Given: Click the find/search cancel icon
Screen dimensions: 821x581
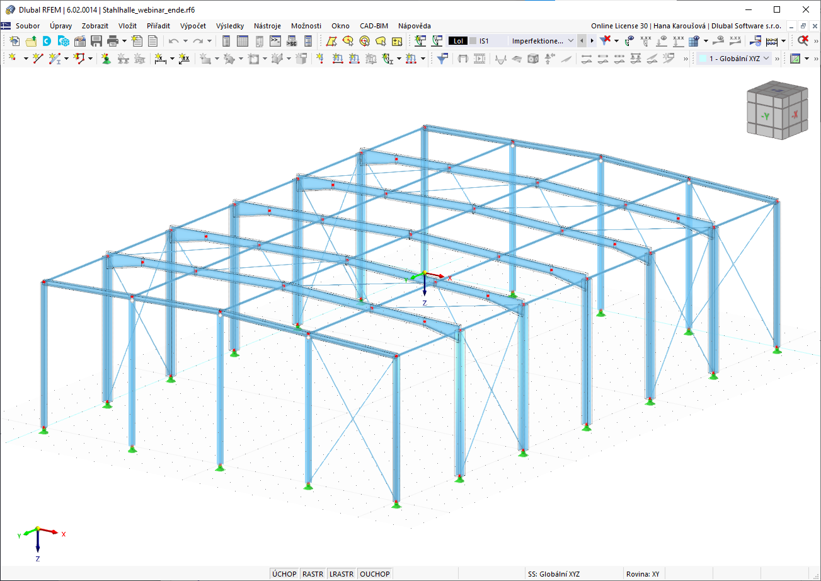Looking at the screenshot, I should 803,41.
